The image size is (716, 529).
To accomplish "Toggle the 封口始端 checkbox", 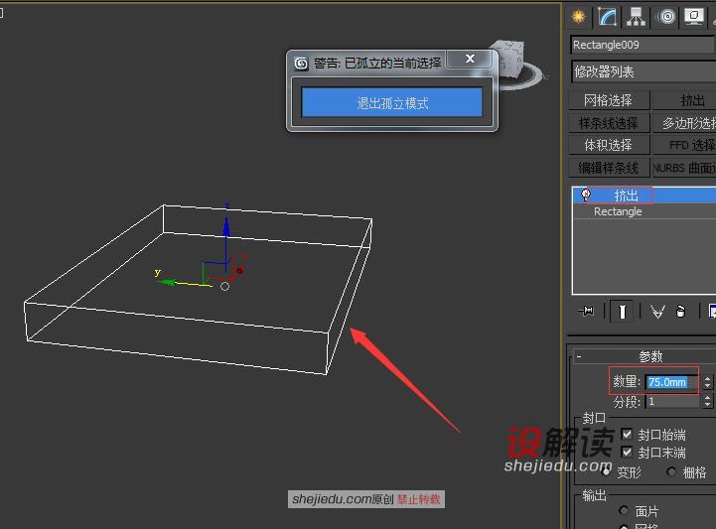I will click(x=627, y=434).
